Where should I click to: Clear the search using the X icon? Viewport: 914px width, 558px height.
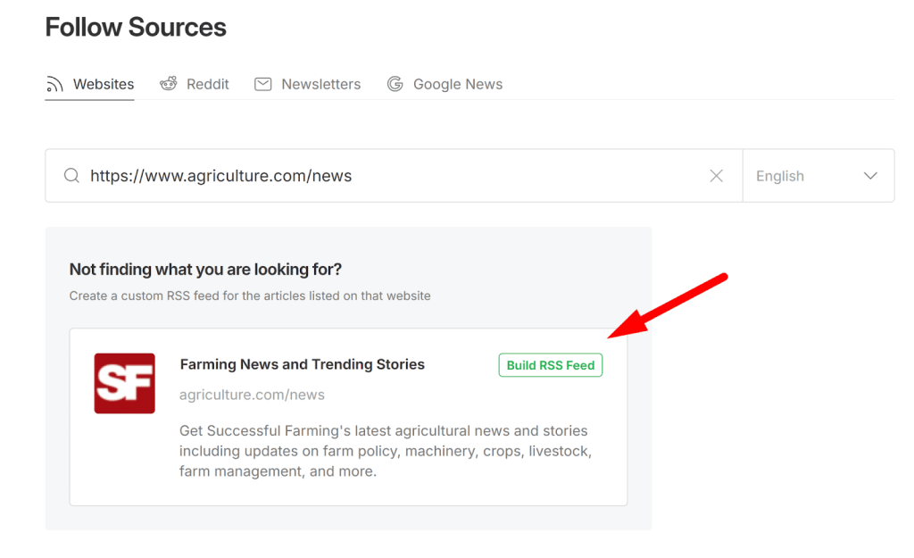tap(716, 175)
